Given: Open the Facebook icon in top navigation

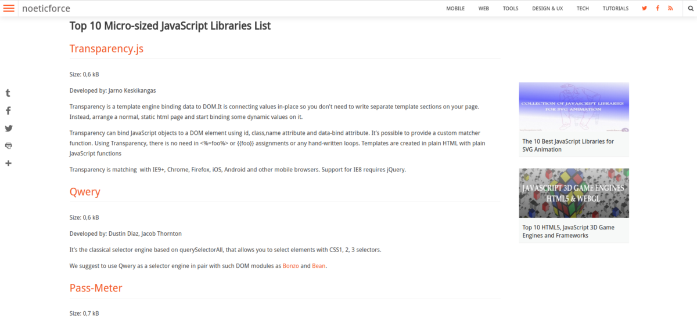Looking at the screenshot, I should (x=658, y=8).
